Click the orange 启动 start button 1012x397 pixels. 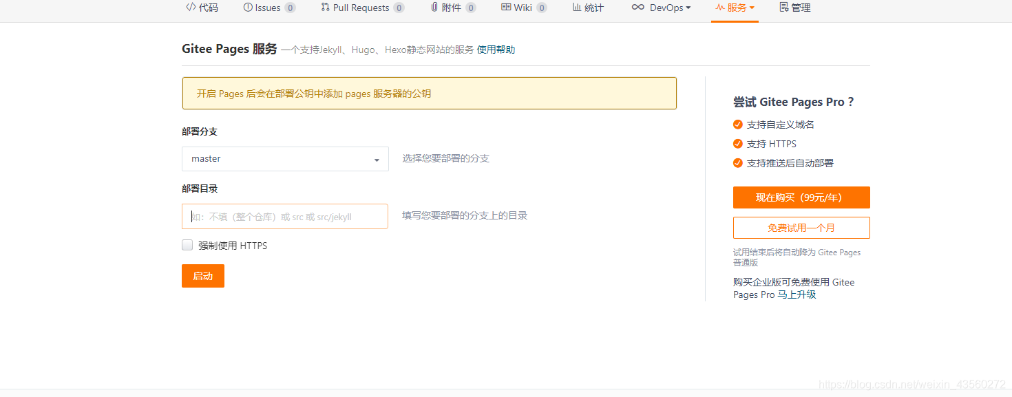[x=203, y=276]
